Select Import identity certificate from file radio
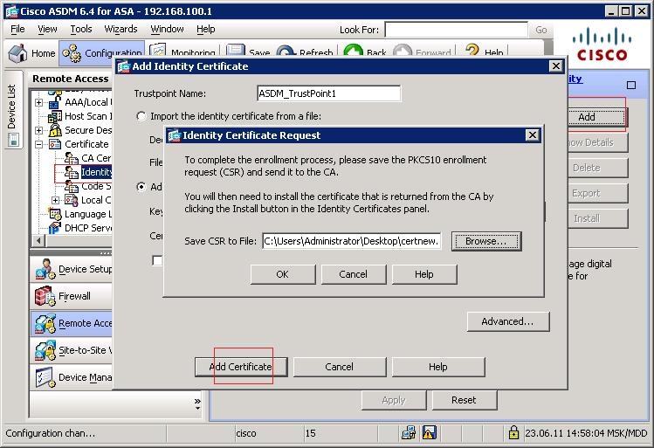The image size is (654, 448). click(x=141, y=116)
